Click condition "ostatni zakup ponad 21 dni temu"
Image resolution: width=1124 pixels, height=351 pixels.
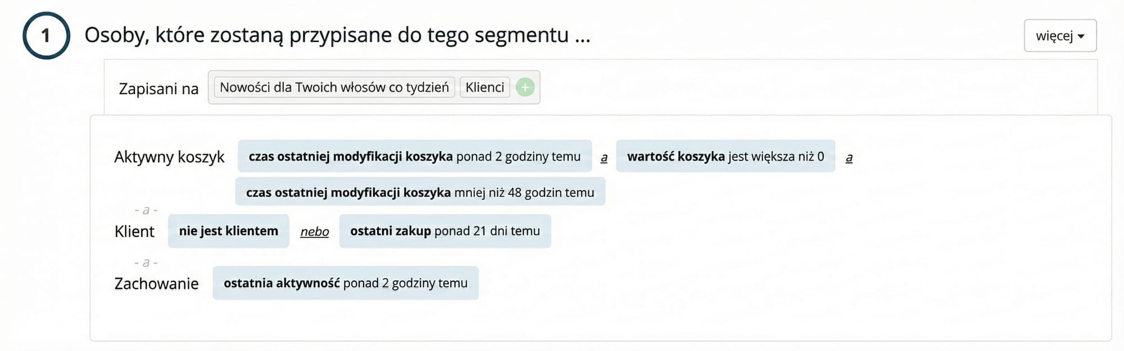[444, 230]
